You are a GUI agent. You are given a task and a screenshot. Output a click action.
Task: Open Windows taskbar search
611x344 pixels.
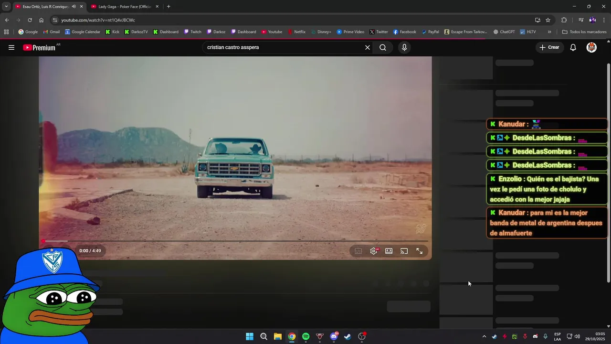[x=263, y=336]
